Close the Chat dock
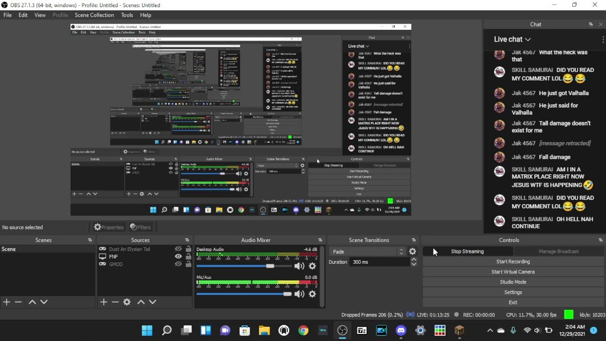The image size is (606, 341). click(x=601, y=24)
